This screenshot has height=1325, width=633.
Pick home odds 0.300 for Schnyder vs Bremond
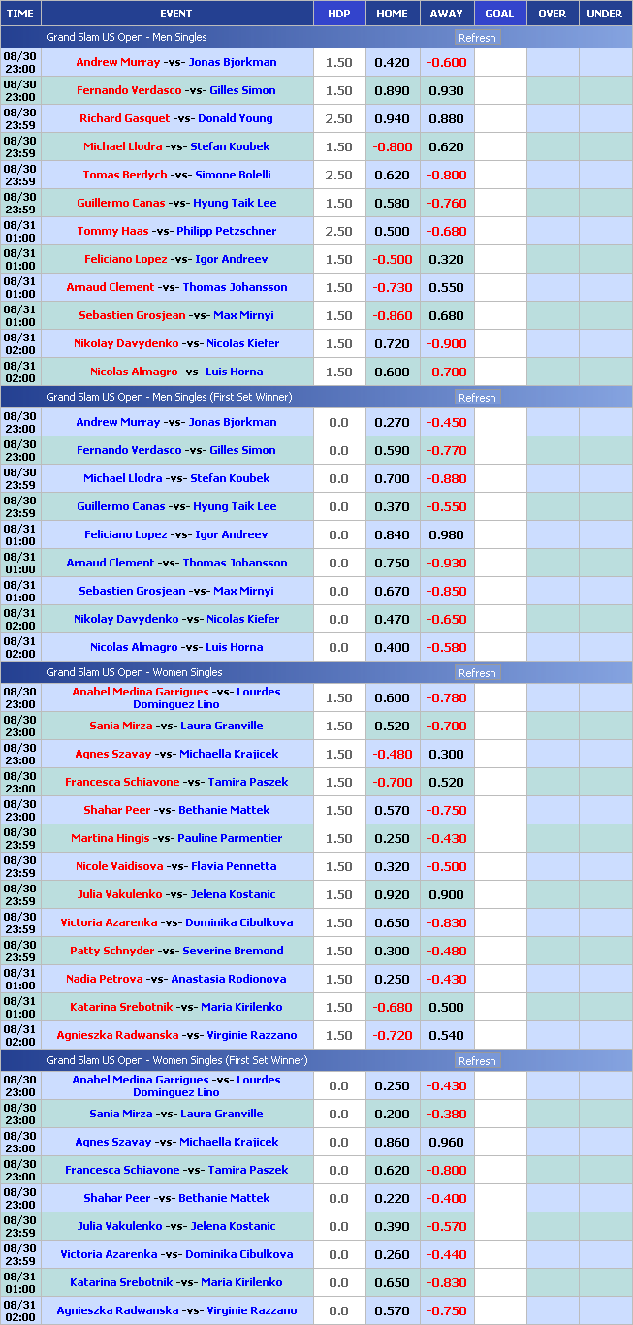(x=392, y=952)
